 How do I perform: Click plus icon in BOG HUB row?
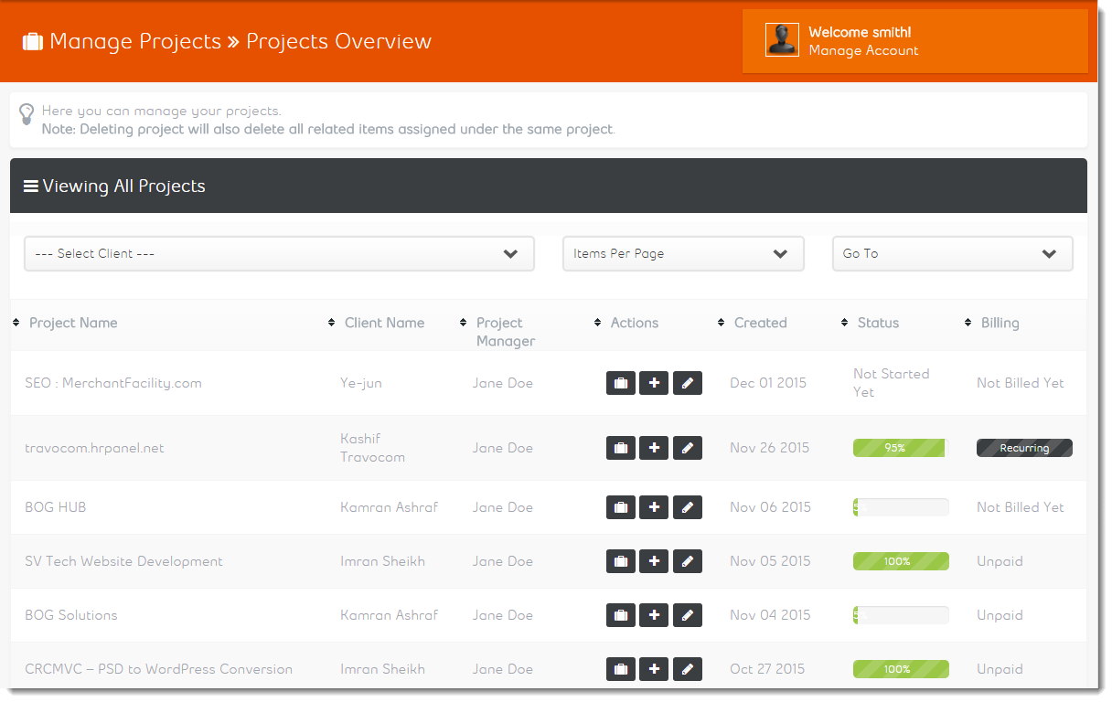click(654, 507)
